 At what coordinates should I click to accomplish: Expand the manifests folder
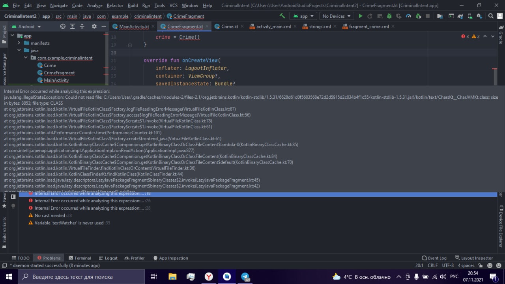click(x=19, y=43)
